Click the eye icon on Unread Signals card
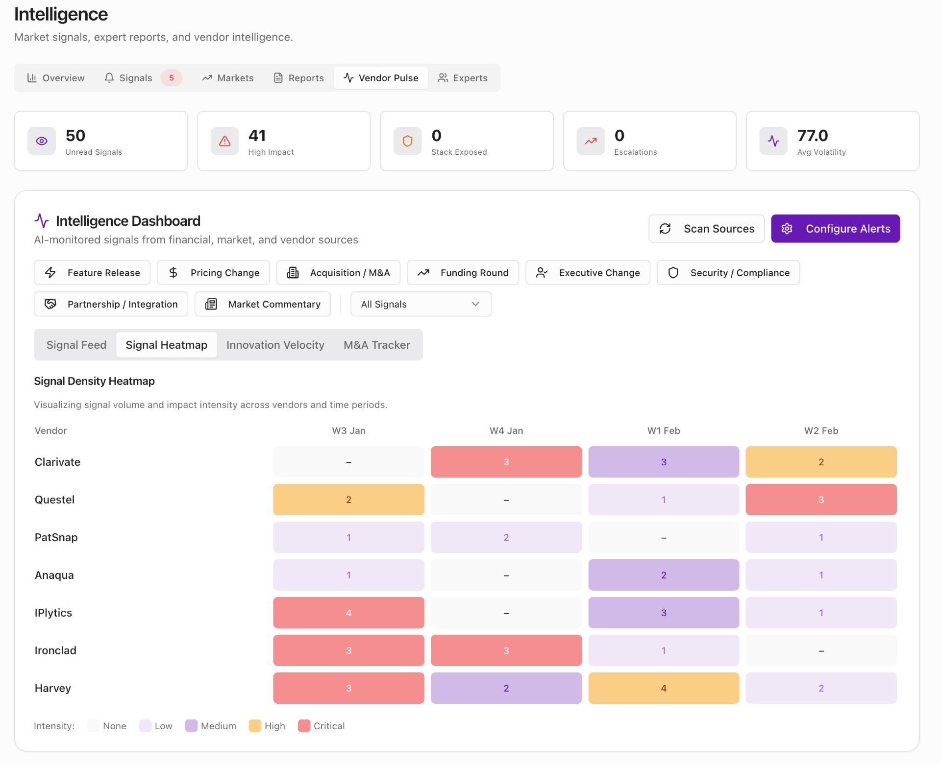The image size is (941, 765). pyautogui.click(x=42, y=141)
